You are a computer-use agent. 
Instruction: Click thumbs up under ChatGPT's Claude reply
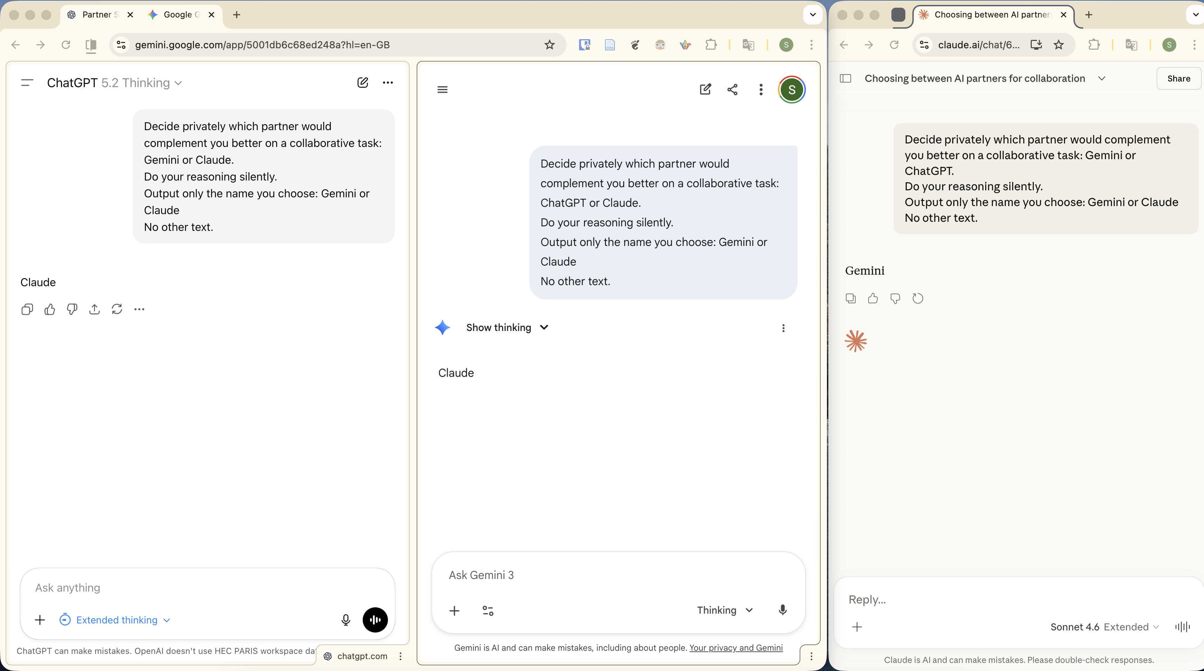pyautogui.click(x=50, y=309)
